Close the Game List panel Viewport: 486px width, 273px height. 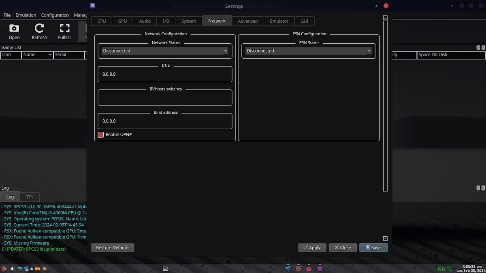[483, 47]
